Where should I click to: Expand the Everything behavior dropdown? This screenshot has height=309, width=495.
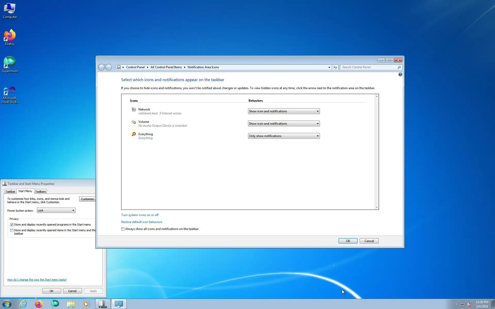click(x=284, y=136)
